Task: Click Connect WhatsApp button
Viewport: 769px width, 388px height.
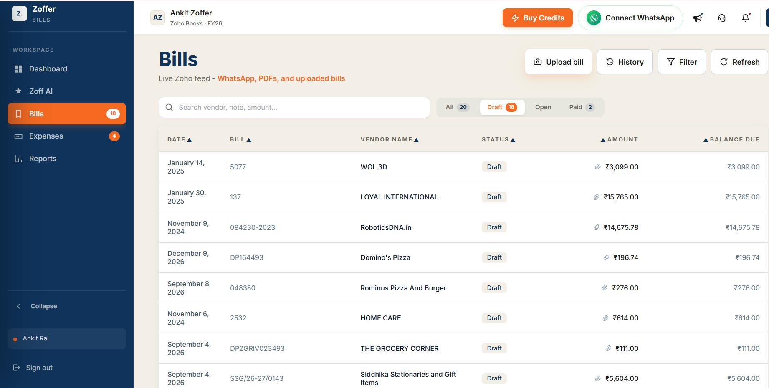Action: pyautogui.click(x=630, y=18)
